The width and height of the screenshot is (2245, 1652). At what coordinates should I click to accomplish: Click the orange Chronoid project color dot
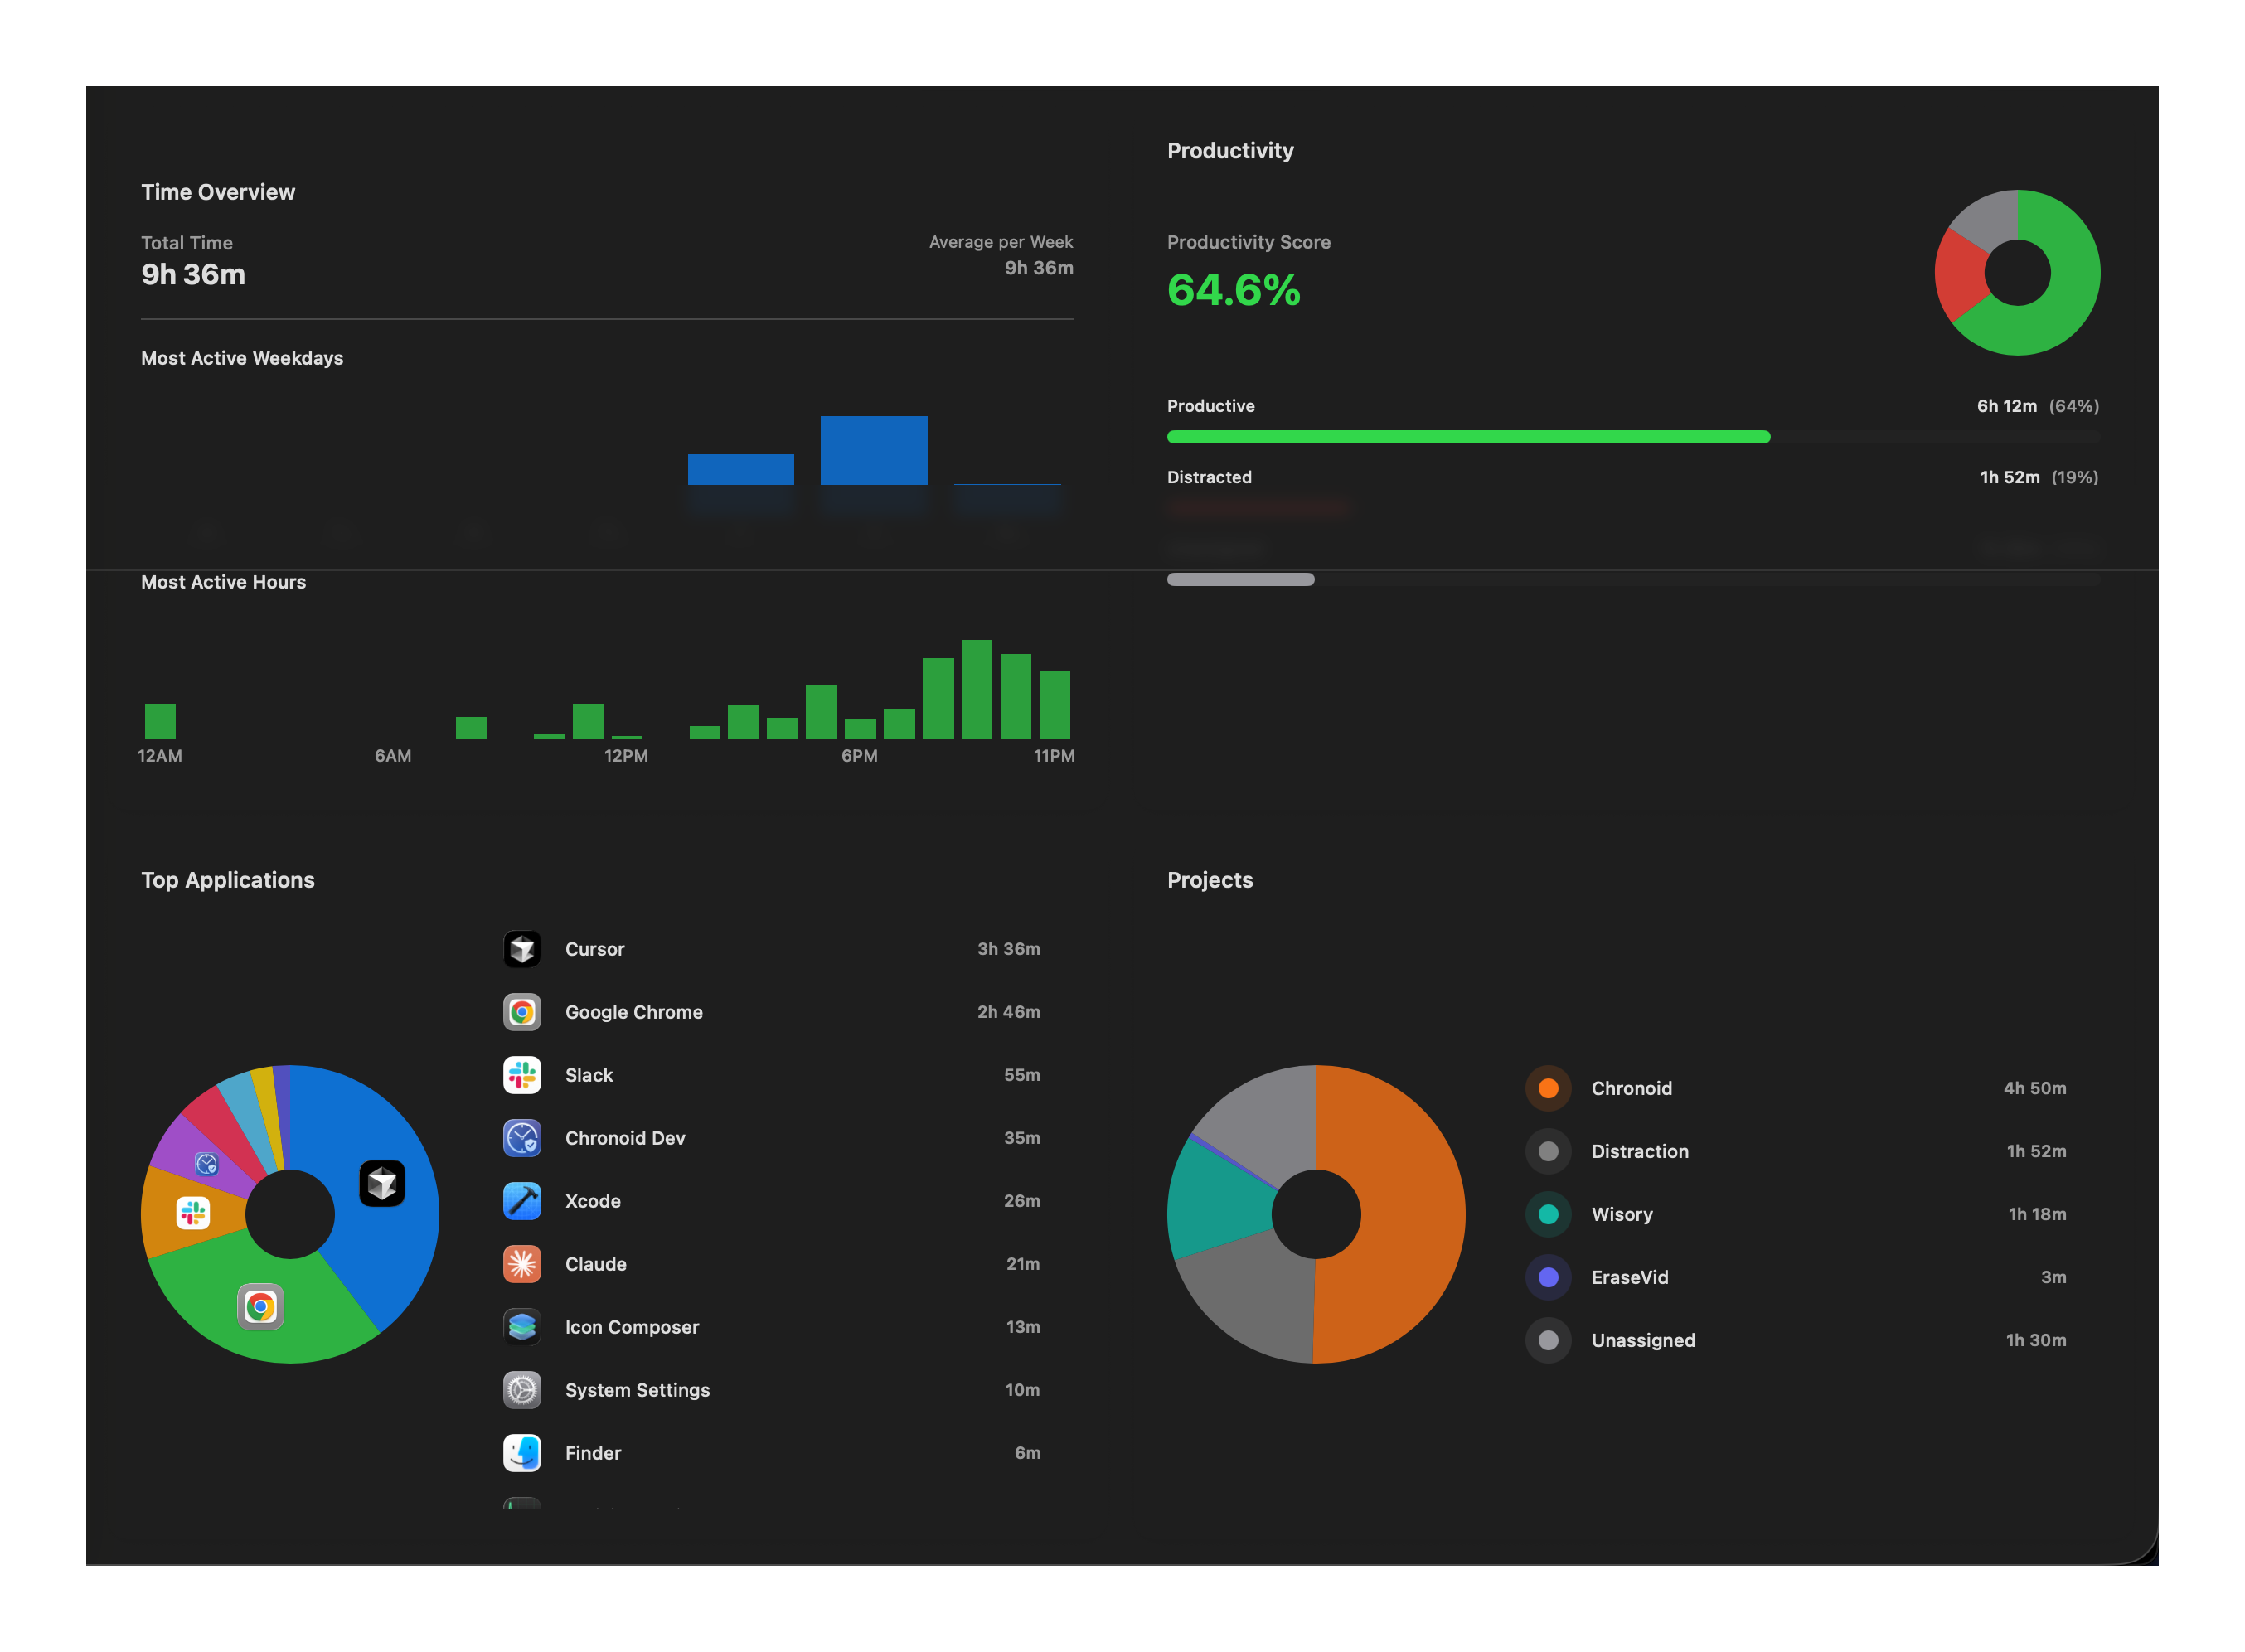point(1548,1088)
